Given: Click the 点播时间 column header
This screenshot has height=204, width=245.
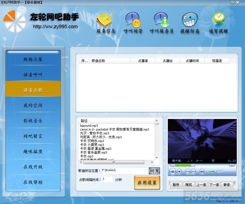Looking at the screenshot, I should coord(192,61).
